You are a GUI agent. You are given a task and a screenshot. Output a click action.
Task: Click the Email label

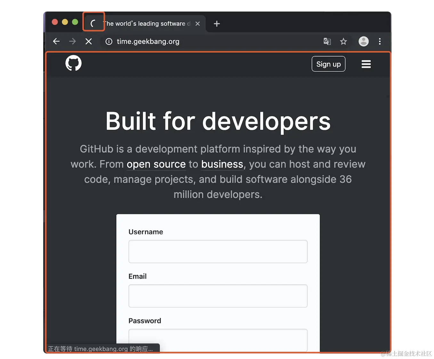(x=138, y=276)
